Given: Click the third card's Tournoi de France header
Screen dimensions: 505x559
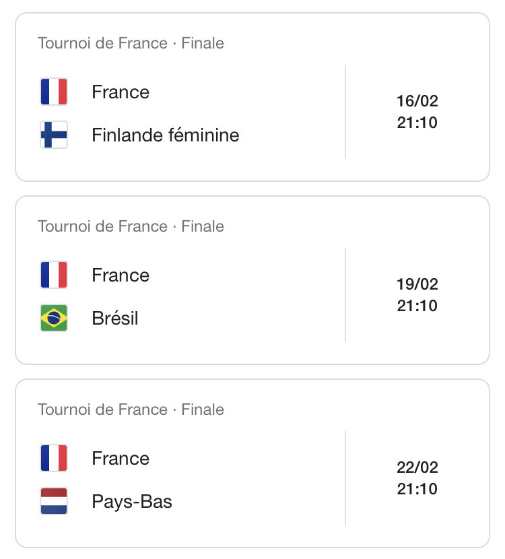Looking at the screenshot, I should pyautogui.click(x=131, y=409).
